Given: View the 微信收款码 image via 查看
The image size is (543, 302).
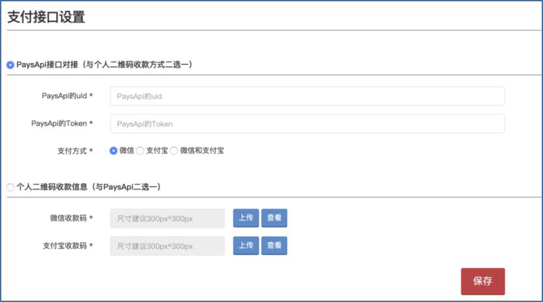Looking at the screenshot, I should pyautogui.click(x=274, y=218).
